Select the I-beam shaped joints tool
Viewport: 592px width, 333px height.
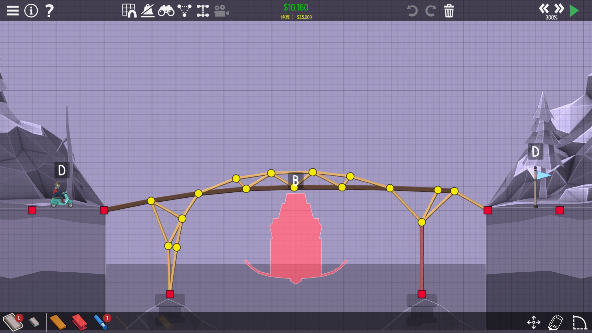pyautogui.click(x=203, y=11)
